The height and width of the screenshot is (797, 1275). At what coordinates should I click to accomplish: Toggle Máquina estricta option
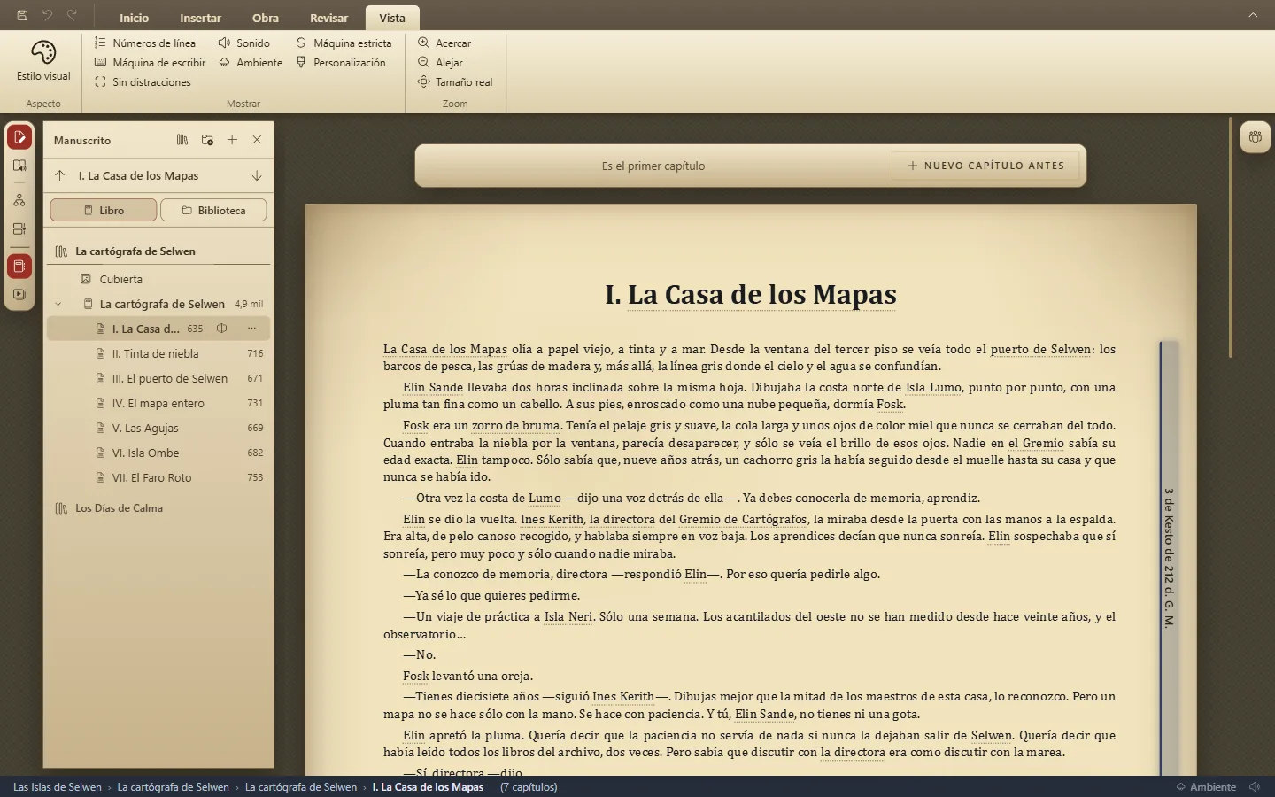[x=344, y=43]
